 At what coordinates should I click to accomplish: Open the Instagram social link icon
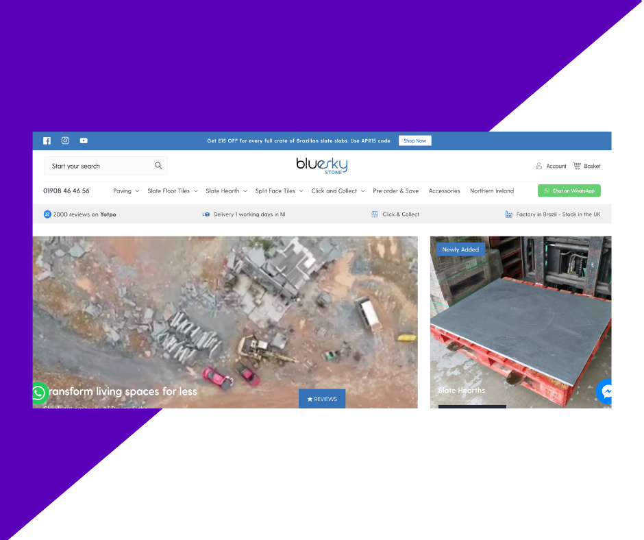click(x=65, y=140)
